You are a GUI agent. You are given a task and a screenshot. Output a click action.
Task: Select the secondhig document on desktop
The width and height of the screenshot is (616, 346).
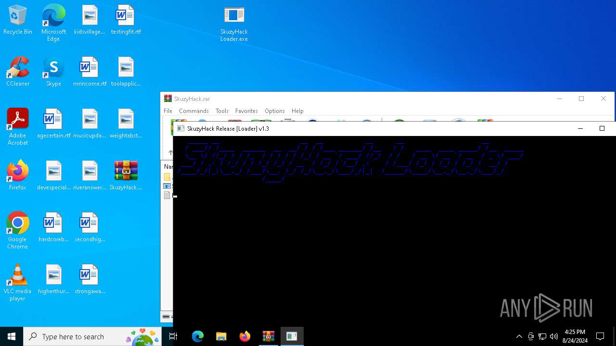(x=90, y=228)
